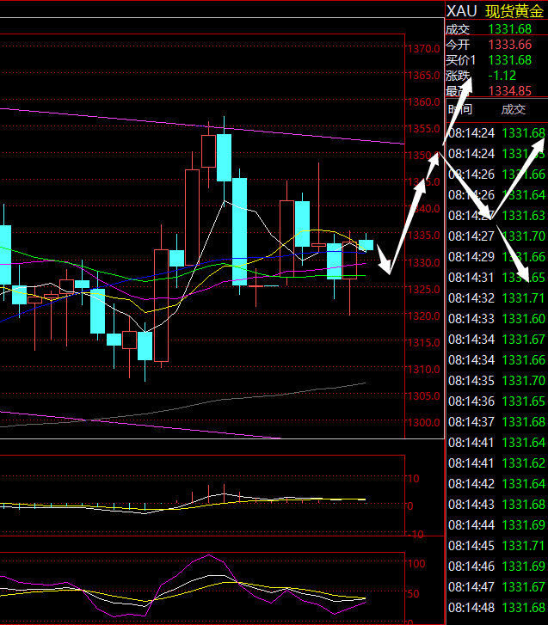Image resolution: width=548 pixels, height=625 pixels.
Task: Click the 1330.0 price axis label
Action: [x=424, y=263]
